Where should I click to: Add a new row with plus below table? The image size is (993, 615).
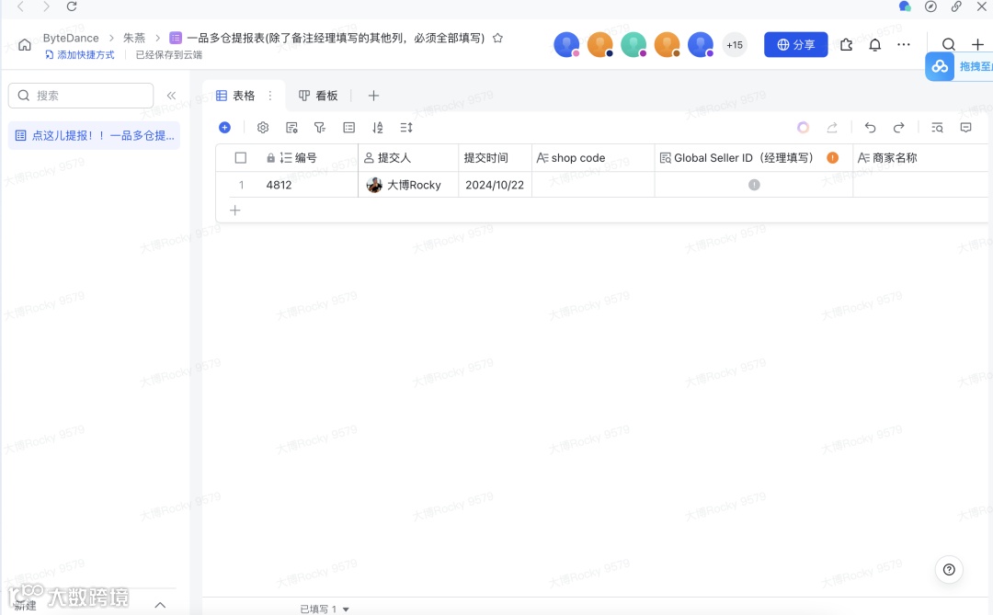(x=235, y=211)
